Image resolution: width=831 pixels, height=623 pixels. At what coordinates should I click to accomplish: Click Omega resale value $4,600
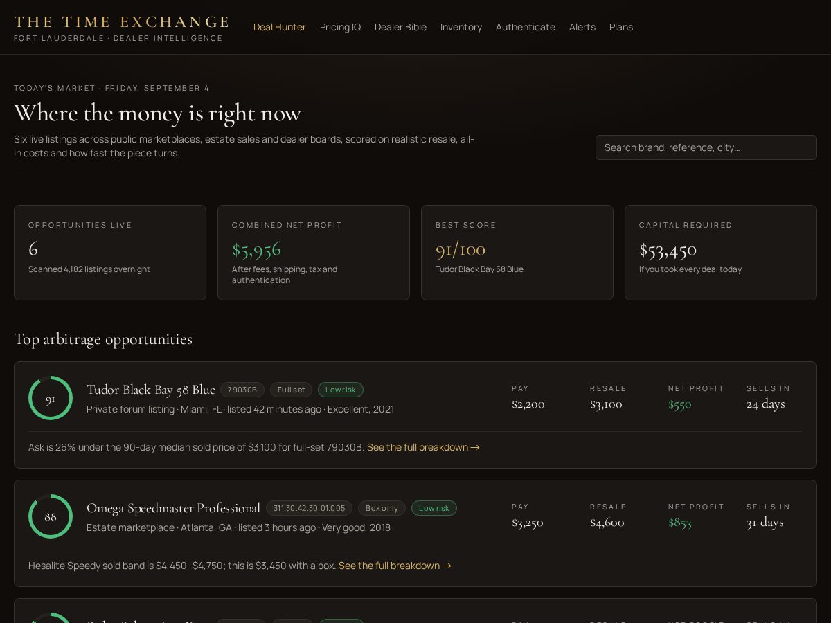(607, 523)
